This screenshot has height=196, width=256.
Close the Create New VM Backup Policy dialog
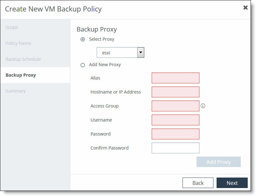245,8
